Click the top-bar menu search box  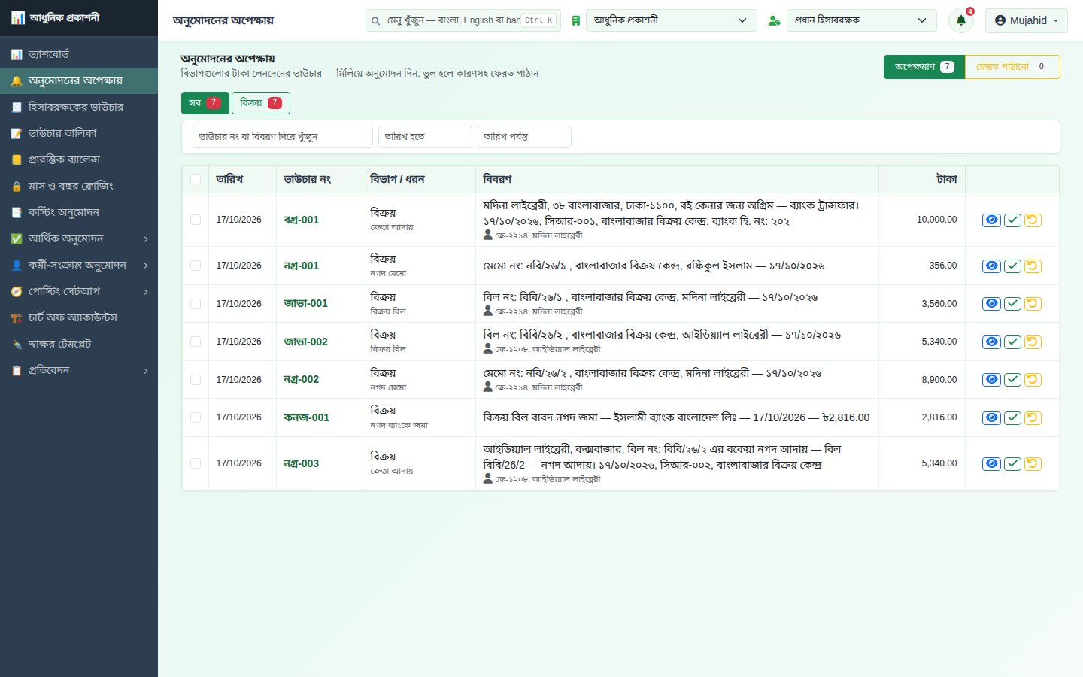pyautogui.click(x=463, y=20)
